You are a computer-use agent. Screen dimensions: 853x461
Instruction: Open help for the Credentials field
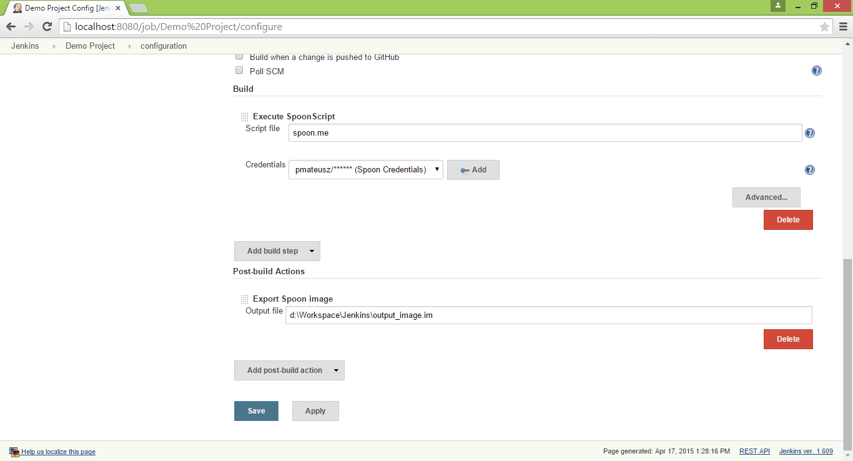(810, 170)
